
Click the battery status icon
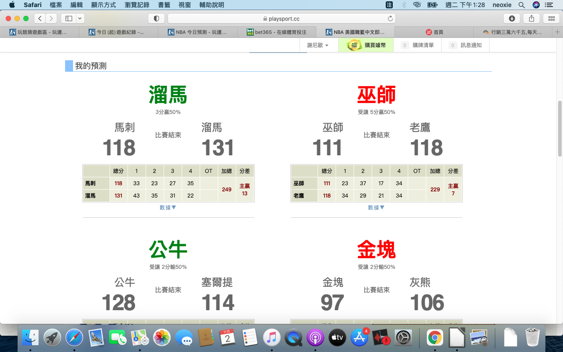tap(433, 5)
